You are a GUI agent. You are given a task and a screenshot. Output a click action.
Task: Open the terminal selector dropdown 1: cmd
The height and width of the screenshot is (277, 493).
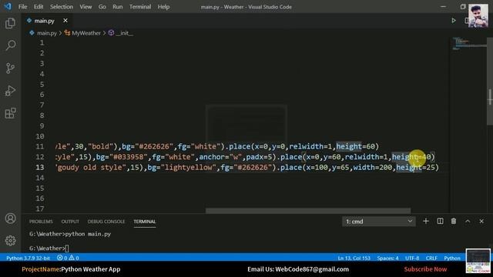coord(378,222)
